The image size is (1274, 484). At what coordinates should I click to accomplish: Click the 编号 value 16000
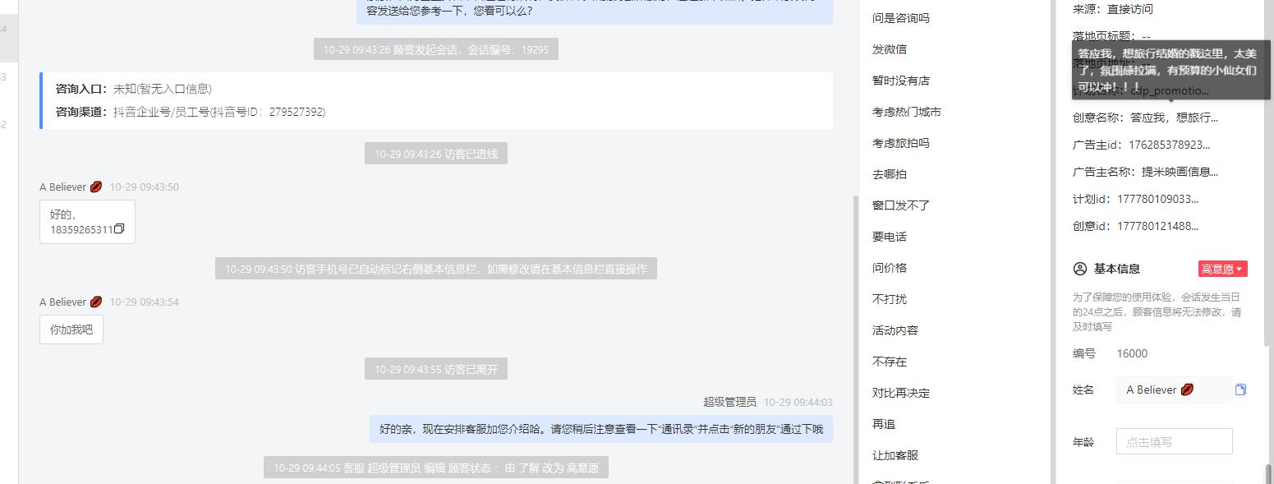(1132, 353)
